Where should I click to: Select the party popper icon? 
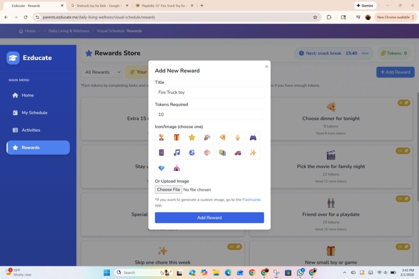207,137
